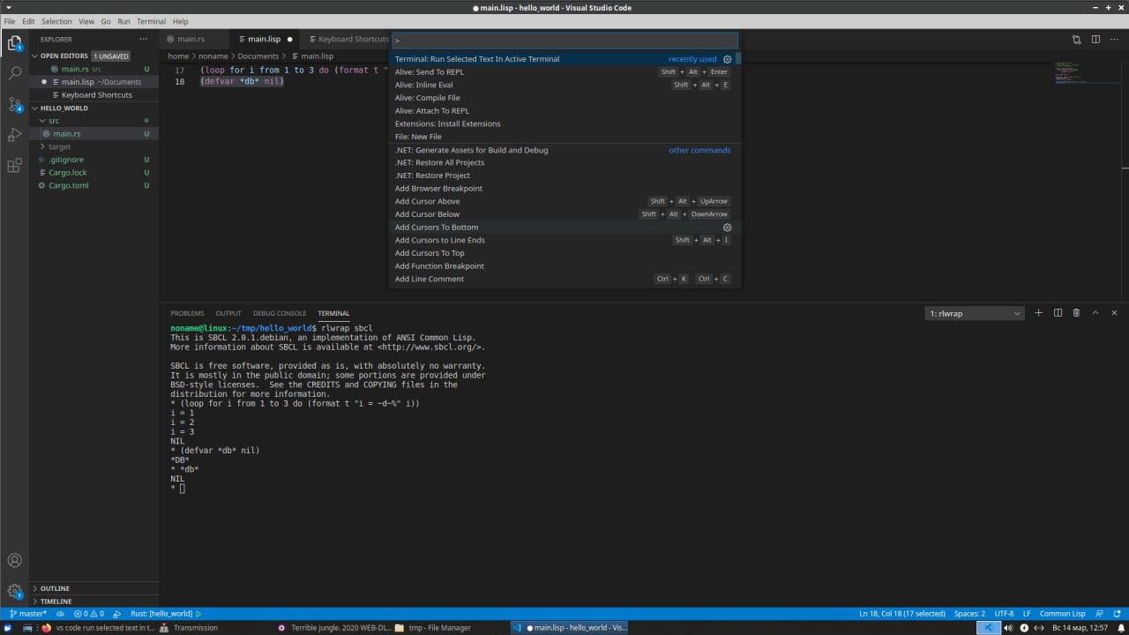This screenshot has height=635, width=1129.
Task: Open the editor's more actions menu
Action: pyautogui.click(x=1114, y=39)
